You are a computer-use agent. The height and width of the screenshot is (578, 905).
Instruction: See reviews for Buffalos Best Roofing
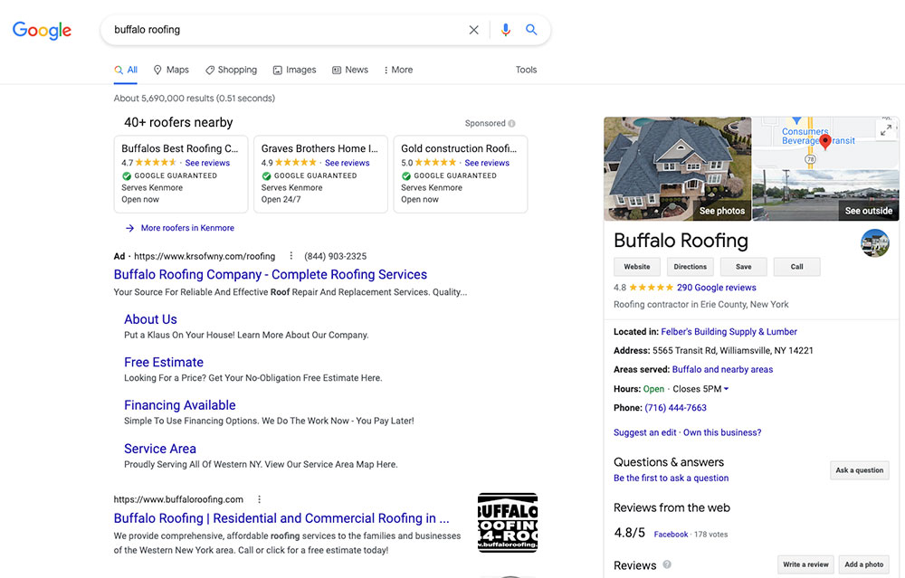point(207,163)
